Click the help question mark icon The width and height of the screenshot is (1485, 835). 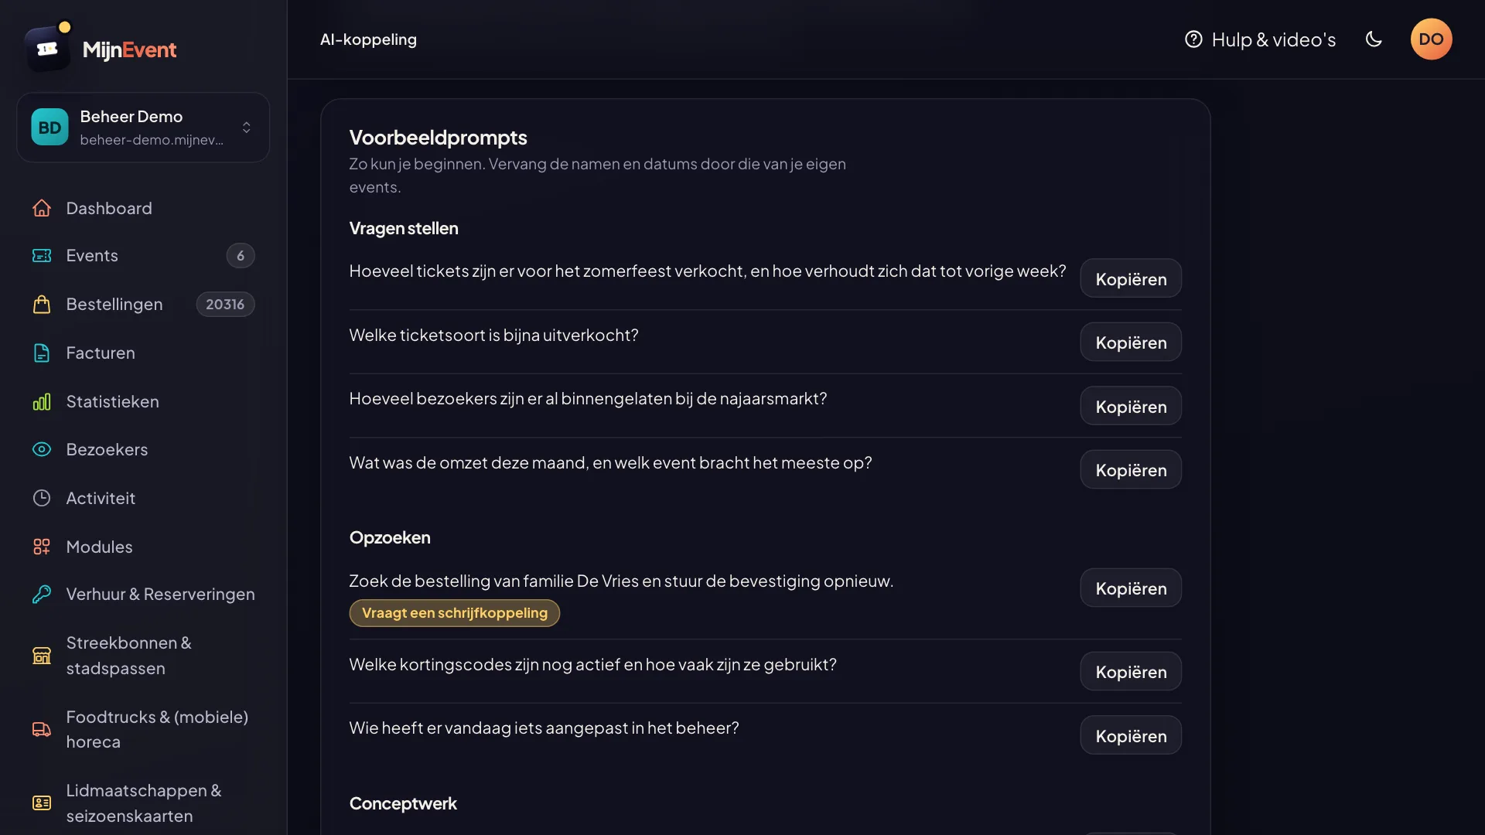point(1193,39)
